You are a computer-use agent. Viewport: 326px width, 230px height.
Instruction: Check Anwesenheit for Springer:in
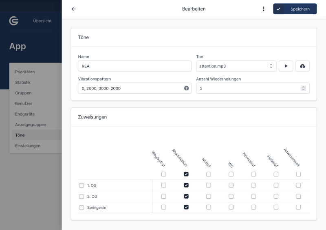pyautogui.click(x=298, y=207)
